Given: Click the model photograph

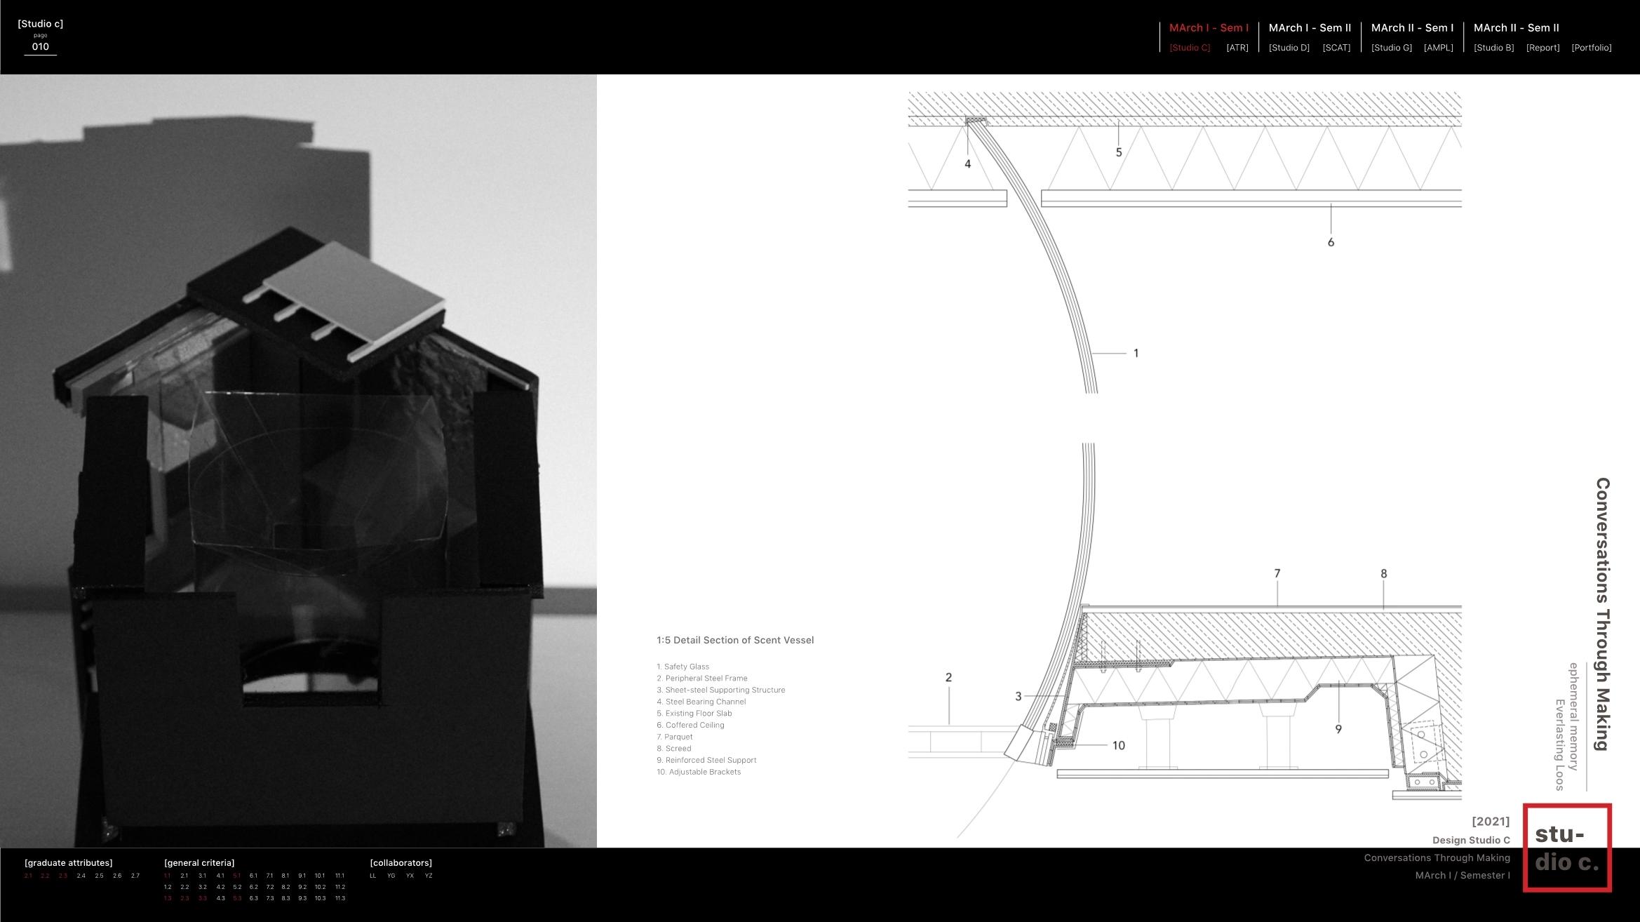Looking at the screenshot, I should [298, 461].
